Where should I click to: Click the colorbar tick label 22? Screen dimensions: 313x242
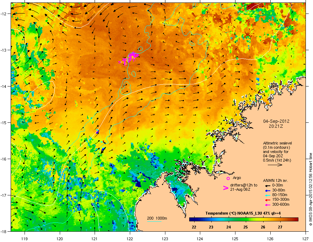tap(194, 227)
